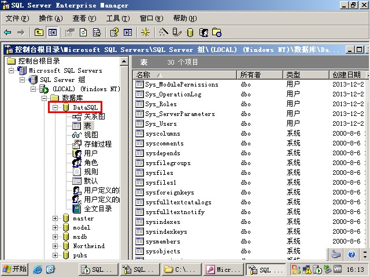Viewport: 370px width, 277px height.
Task: Collapse the Microsoft SQL Servers node
Action: [x=11, y=70]
